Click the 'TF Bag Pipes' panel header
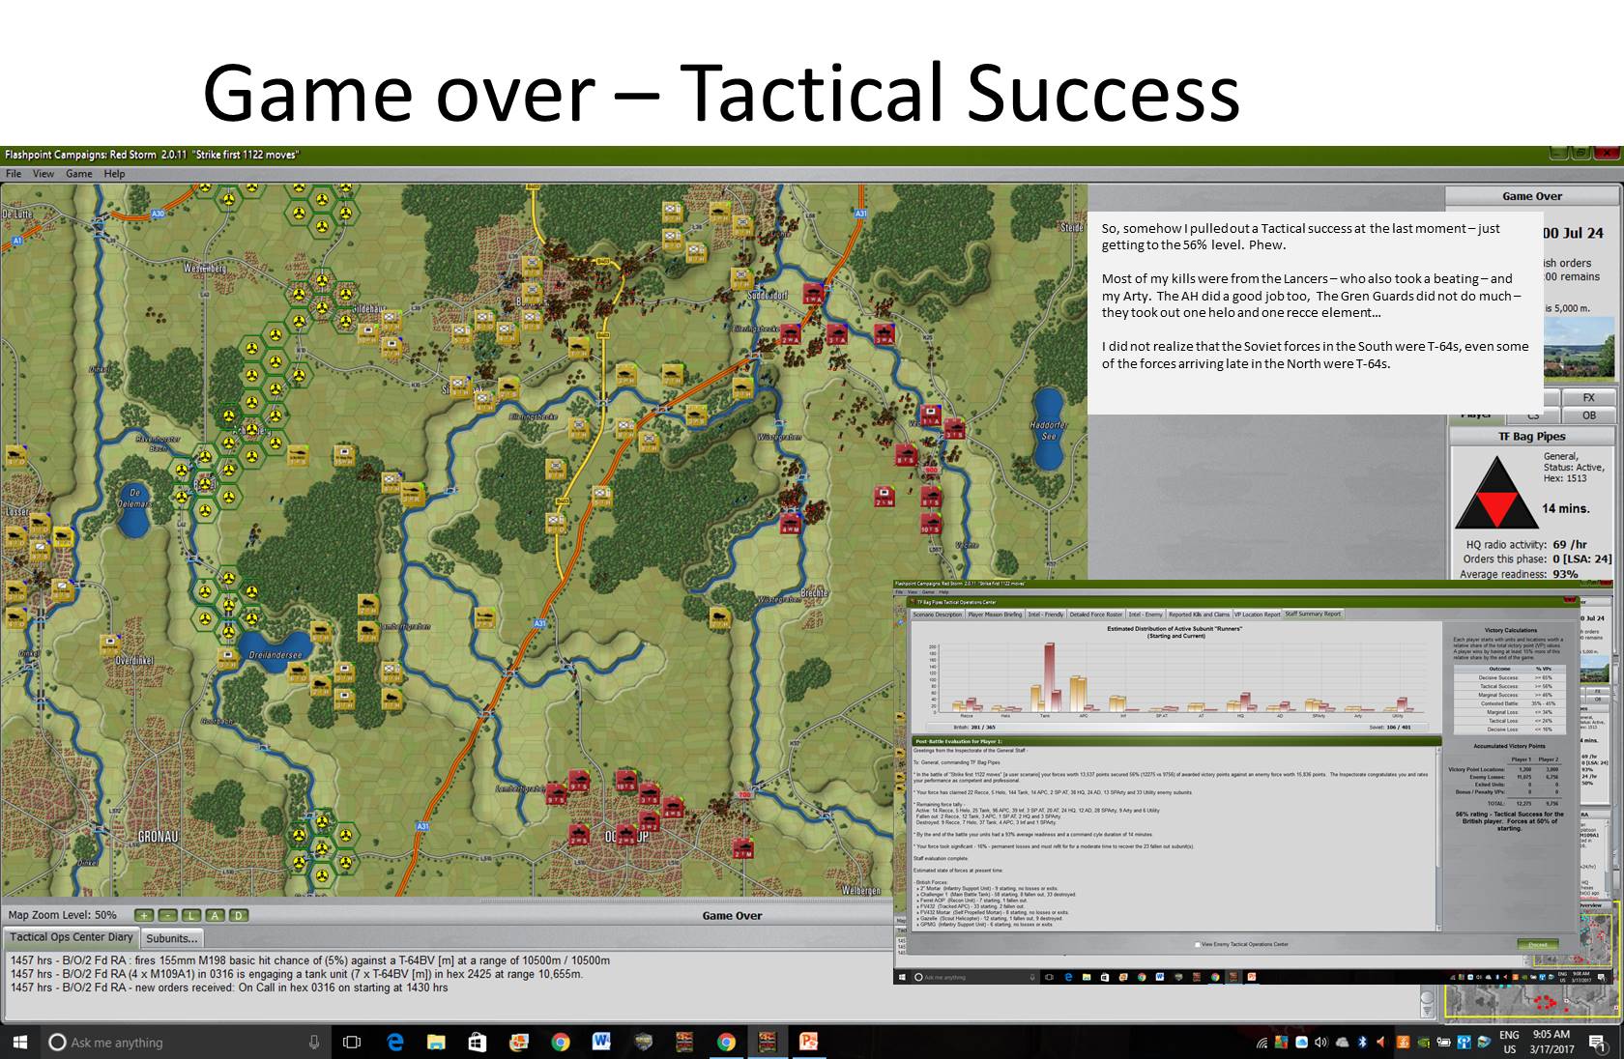Screen dimensions: 1624x1059 coord(1531,437)
